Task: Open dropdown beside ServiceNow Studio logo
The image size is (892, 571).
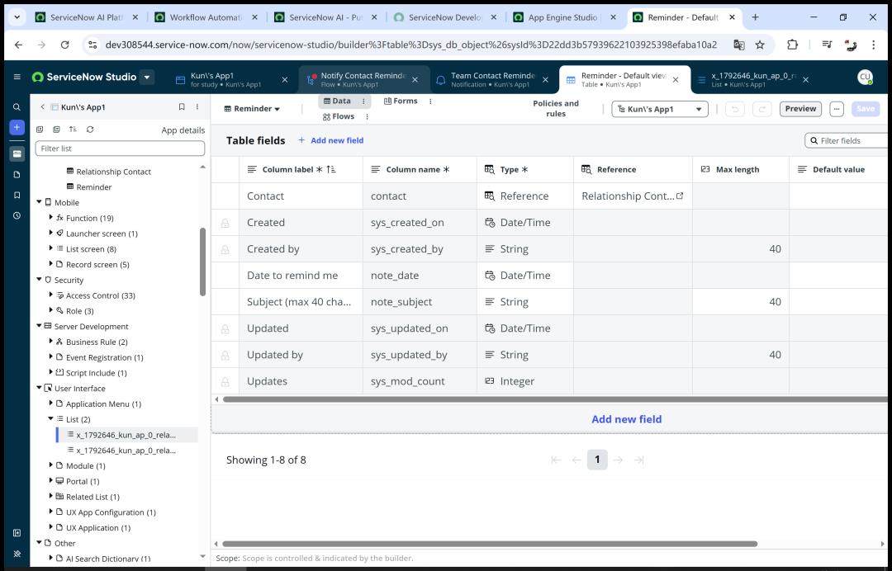Action: coord(147,78)
